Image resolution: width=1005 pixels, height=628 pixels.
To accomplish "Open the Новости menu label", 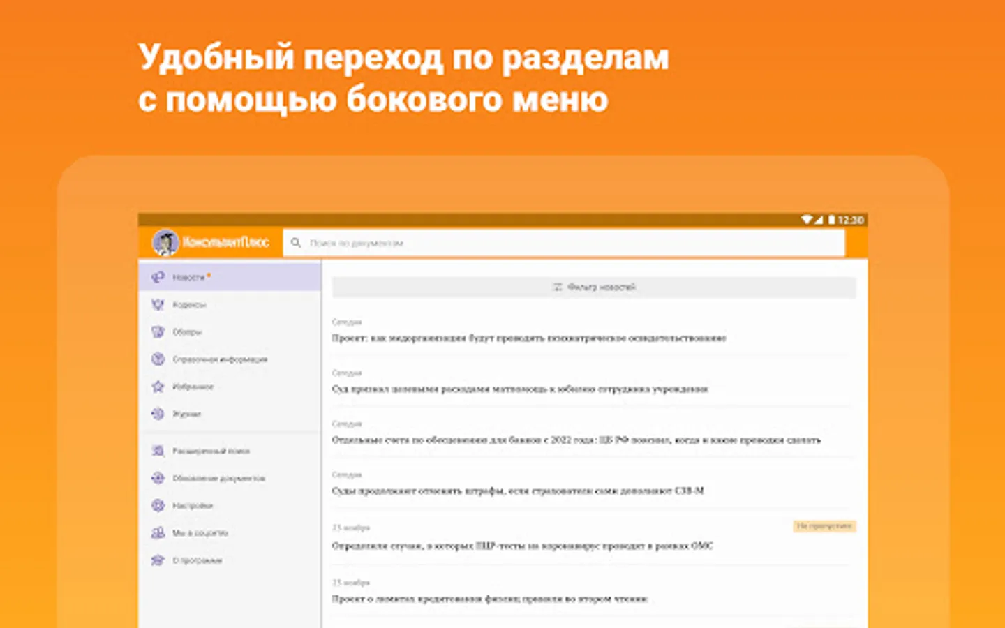I will (x=189, y=277).
